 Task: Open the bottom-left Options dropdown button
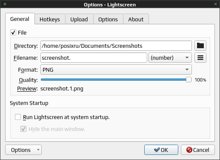pyautogui.click(x=23, y=150)
